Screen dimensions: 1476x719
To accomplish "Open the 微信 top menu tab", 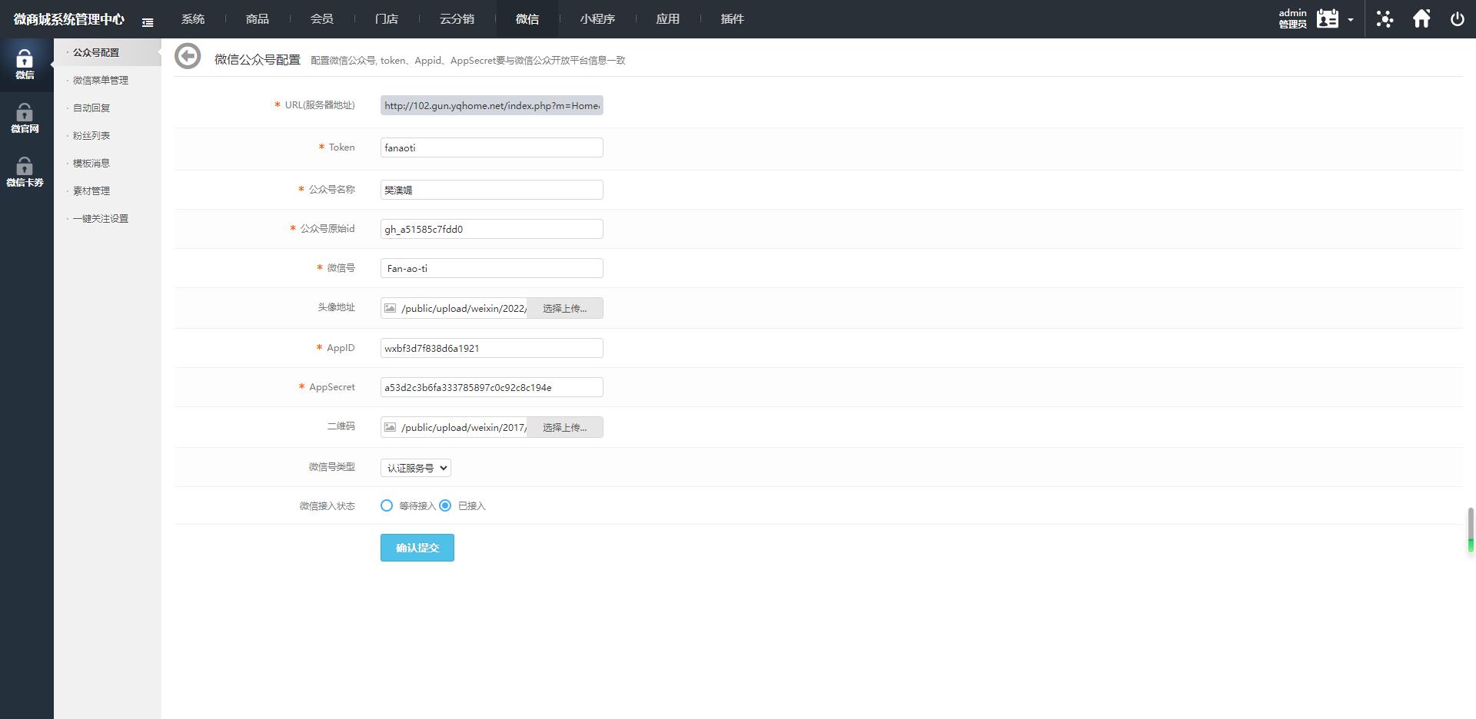I will coord(527,19).
